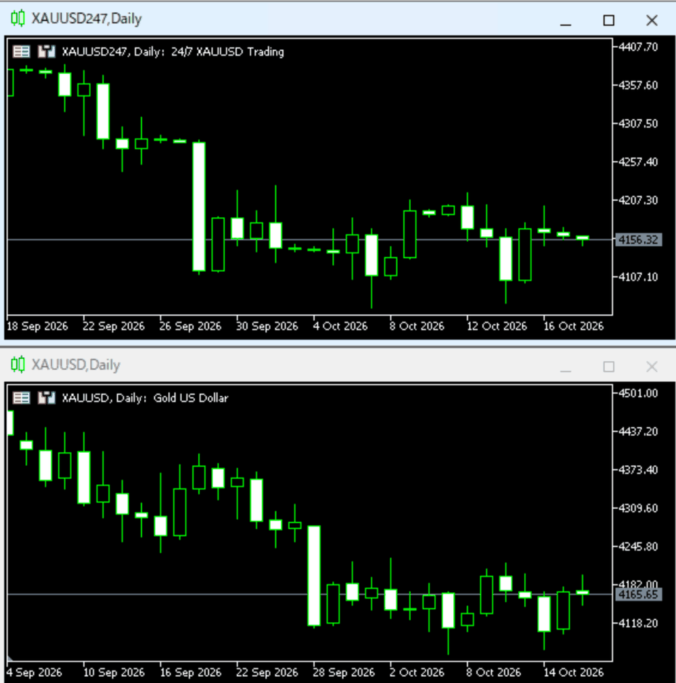Click current price label 4156.32
This screenshot has width=676, height=683.
tap(638, 240)
